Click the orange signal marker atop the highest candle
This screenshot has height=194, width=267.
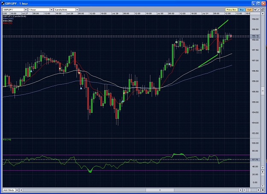pos(216,30)
